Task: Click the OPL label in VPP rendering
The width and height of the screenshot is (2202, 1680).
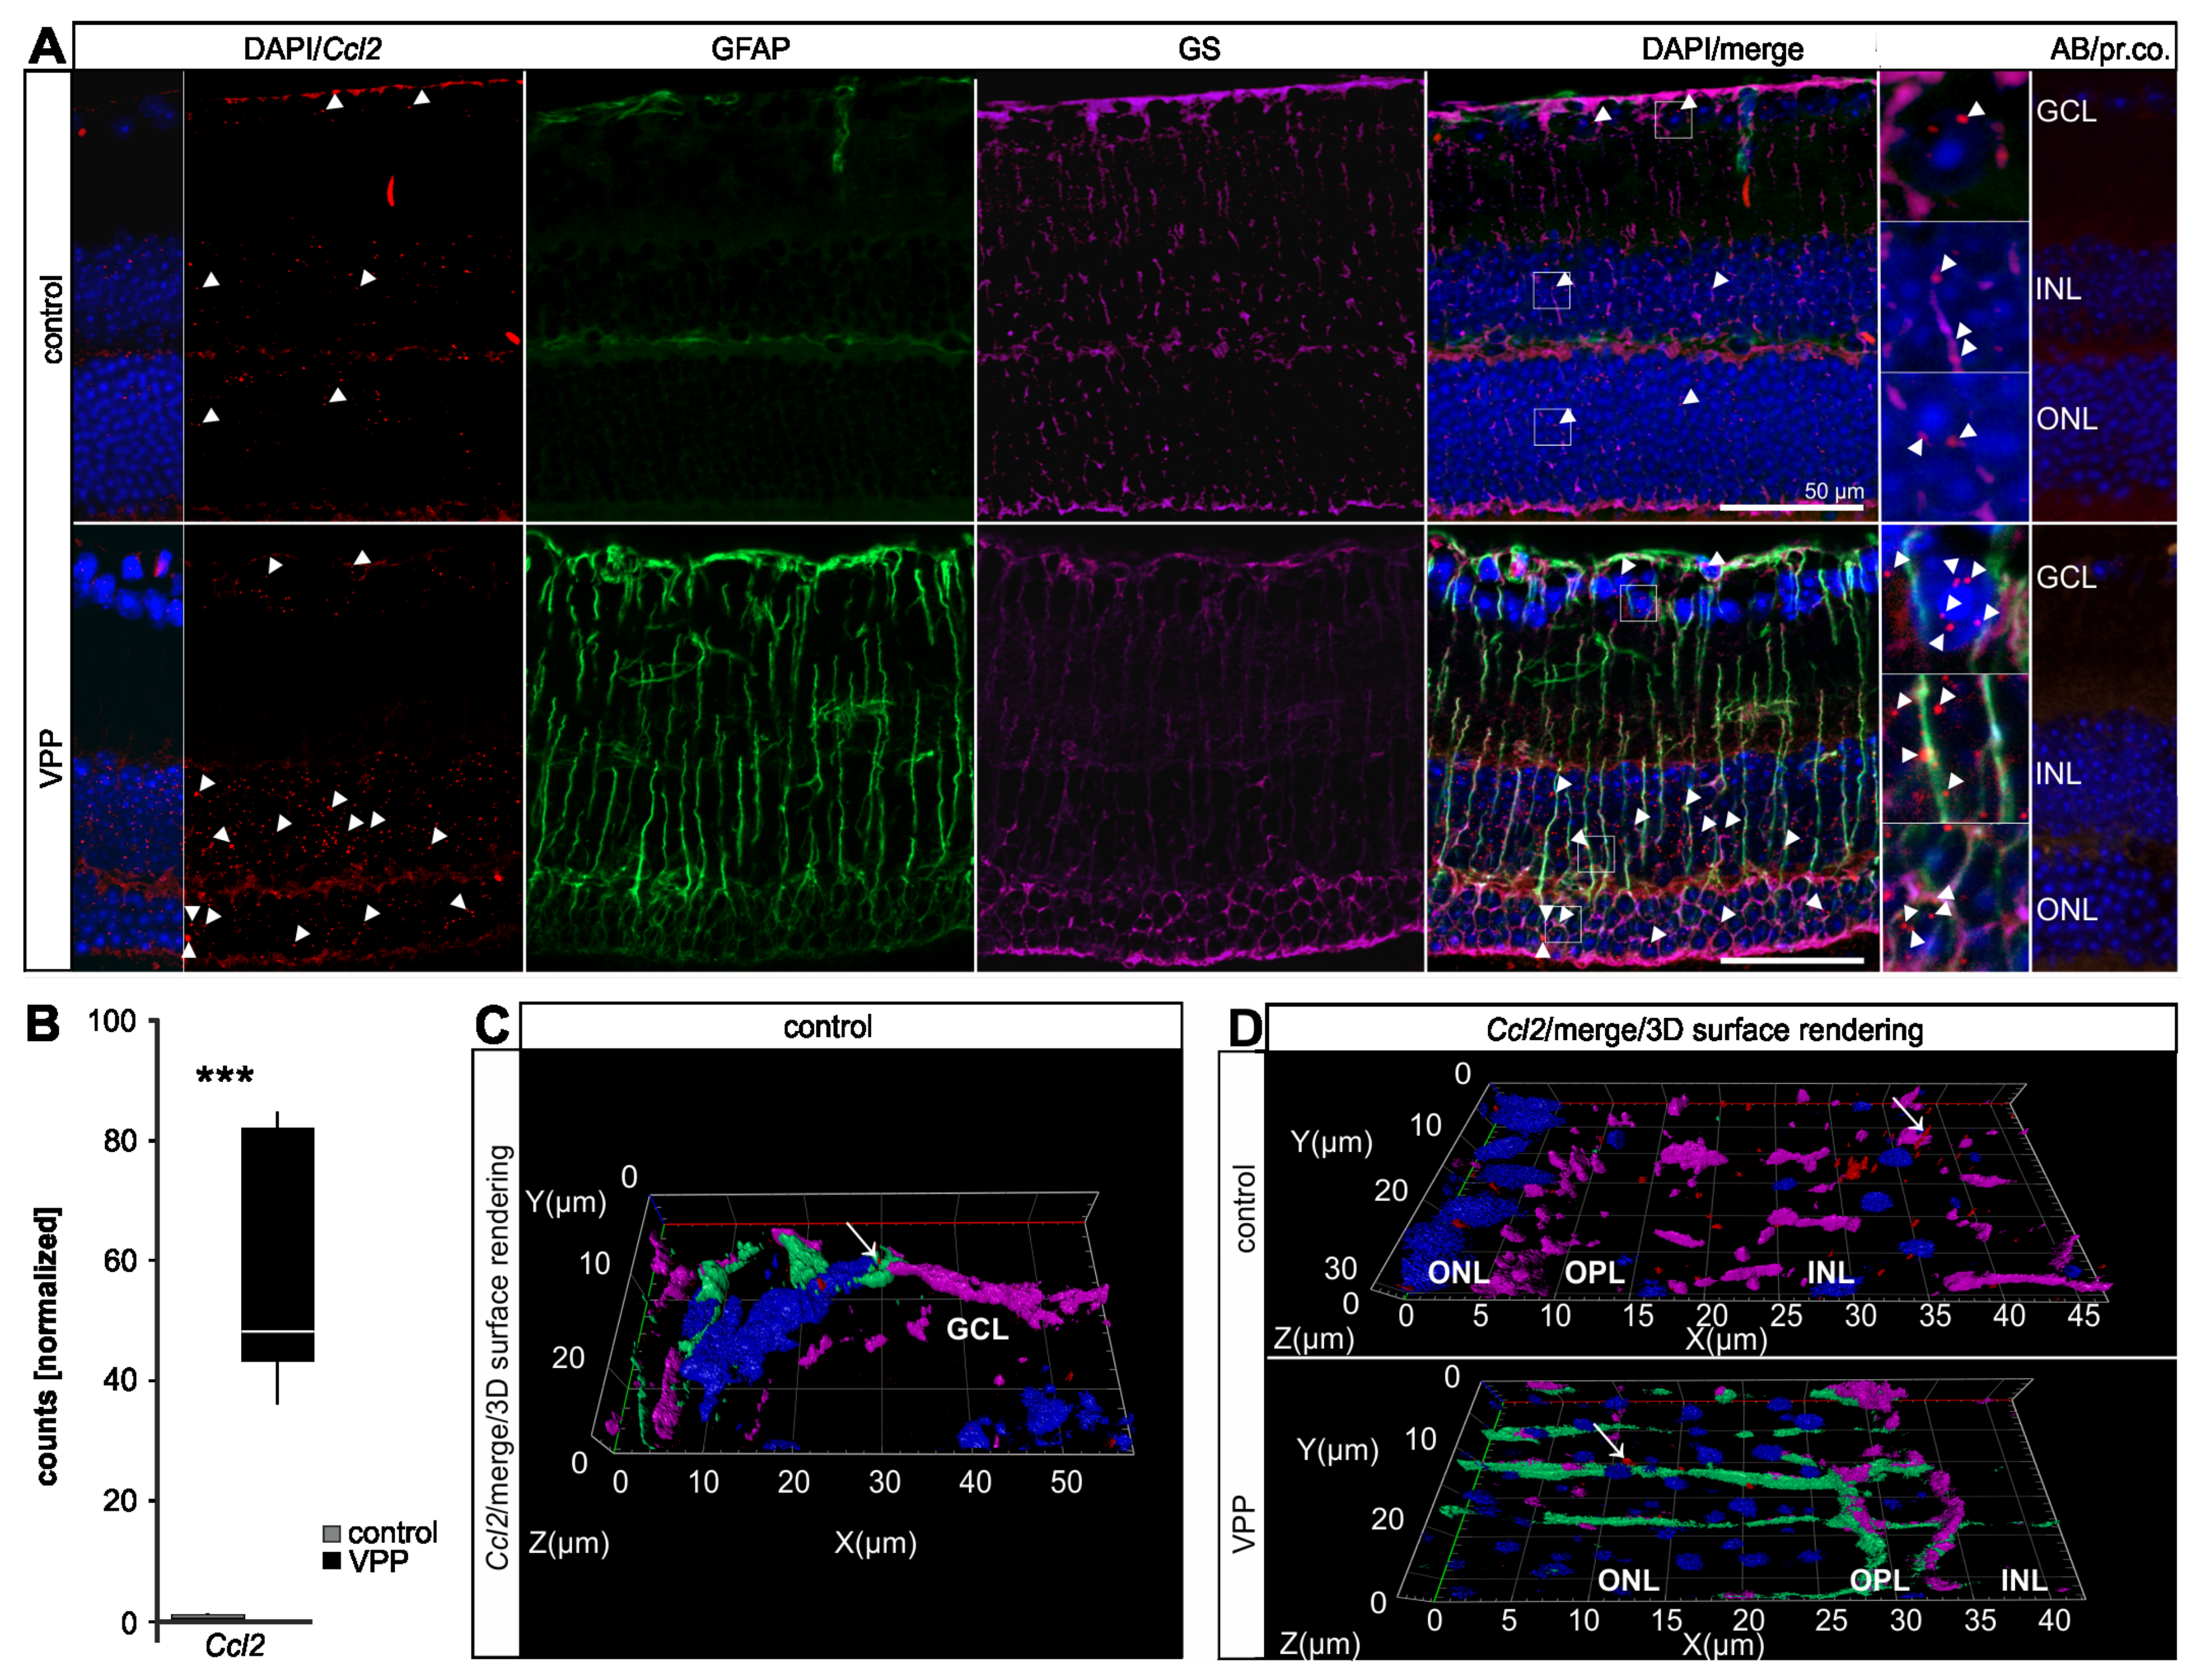Action: 1879,1580
